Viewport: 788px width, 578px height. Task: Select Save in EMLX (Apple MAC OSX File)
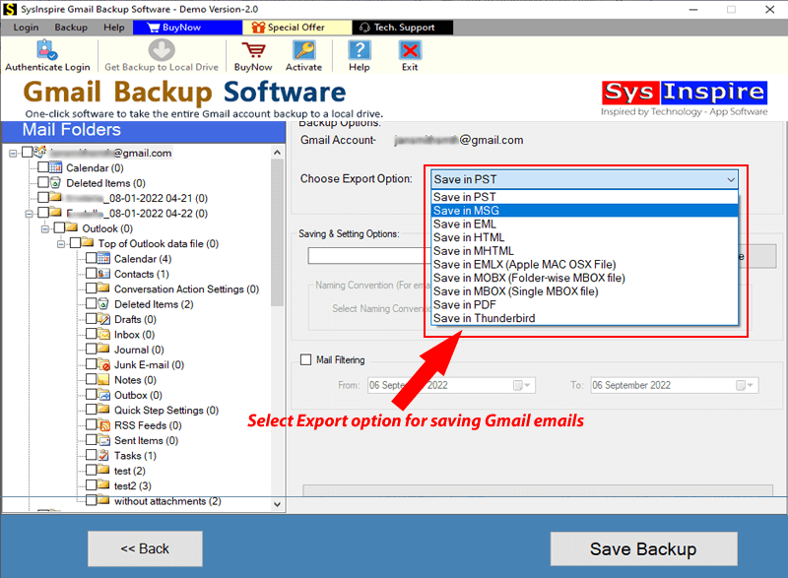(585, 265)
